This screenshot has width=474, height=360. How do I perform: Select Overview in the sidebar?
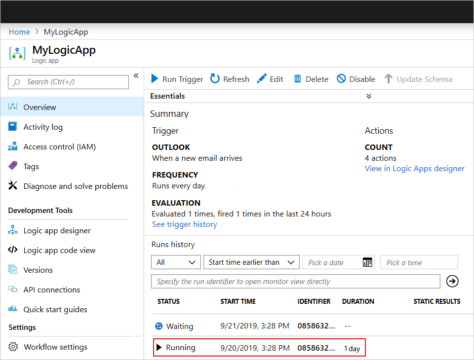point(72,107)
